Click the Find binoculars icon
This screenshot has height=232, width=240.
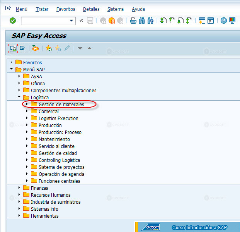coord(142,21)
